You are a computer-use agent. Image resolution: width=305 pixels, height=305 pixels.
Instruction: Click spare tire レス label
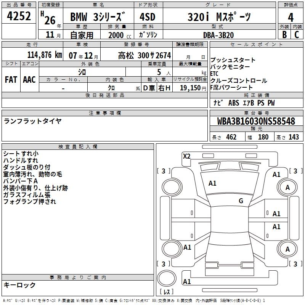(x=167, y=292)
